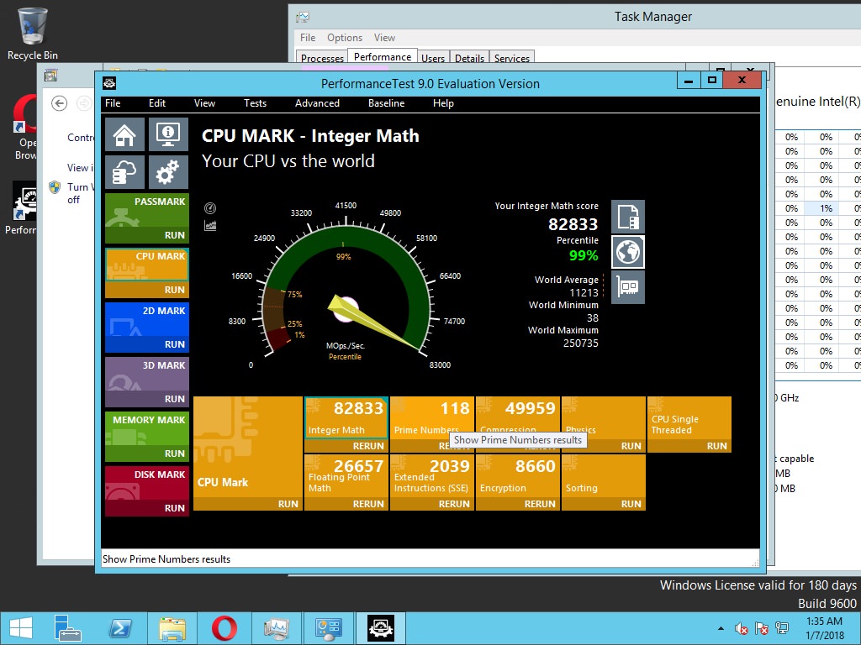Open the Baseline menu
The width and height of the screenshot is (861, 645).
386,103
